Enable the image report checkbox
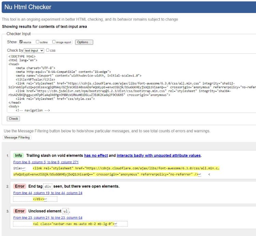256x236 pixels. pos(54,42)
